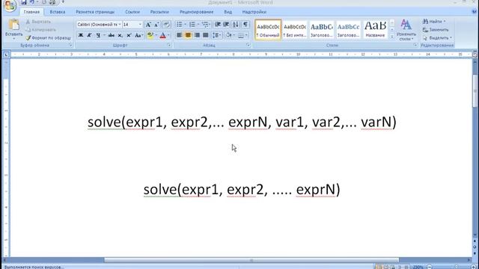The width and height of the screenshot is (479, 269).
Task: Click the word solve in first line
Action: point(104,123)
